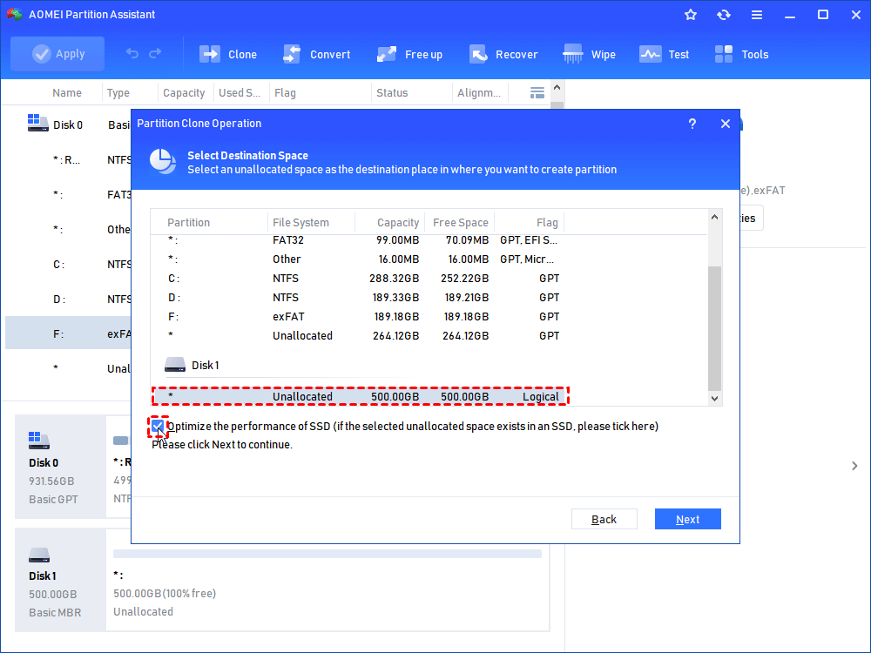Click the help question mark in the dialog
This screenshot has width=871, height=653.
pyautogui.click(x=692, y=124)
